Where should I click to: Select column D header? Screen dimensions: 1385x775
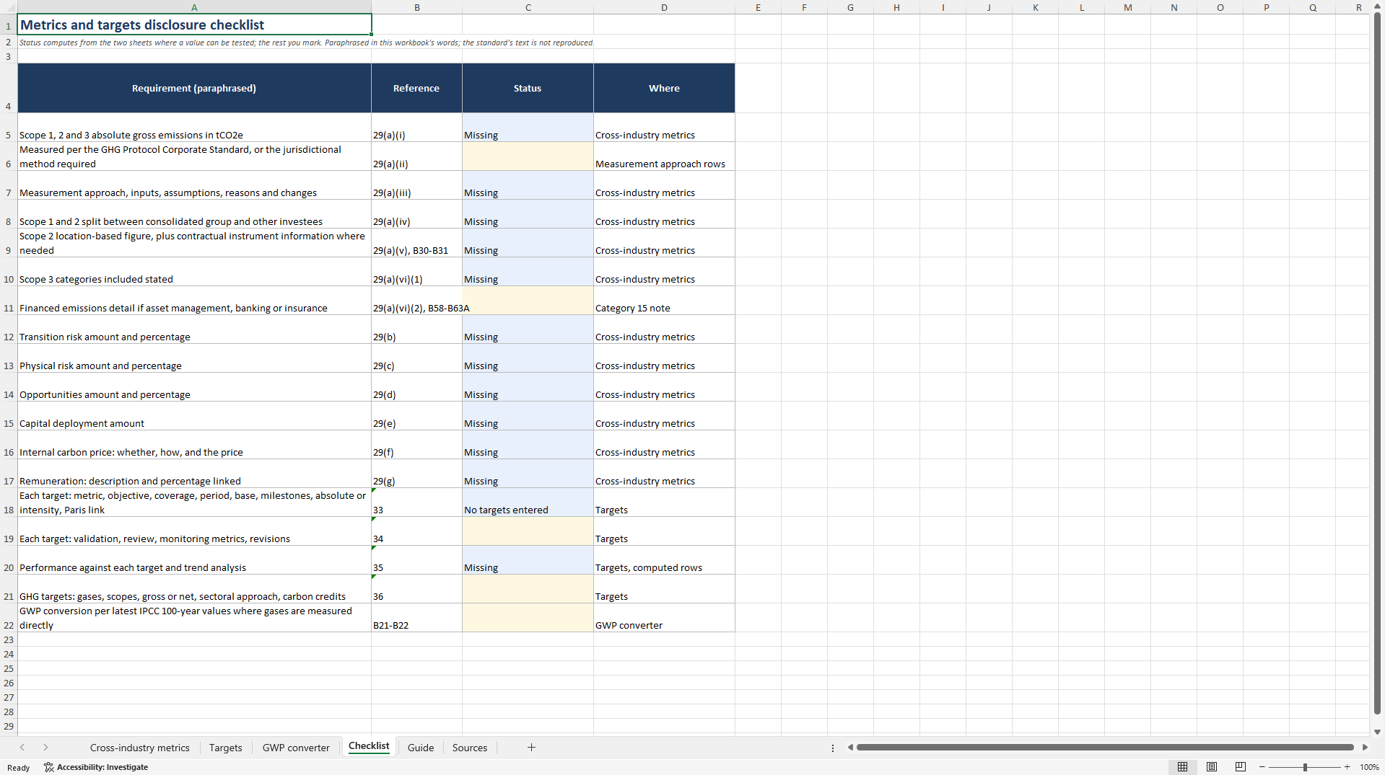pos(664,7)
